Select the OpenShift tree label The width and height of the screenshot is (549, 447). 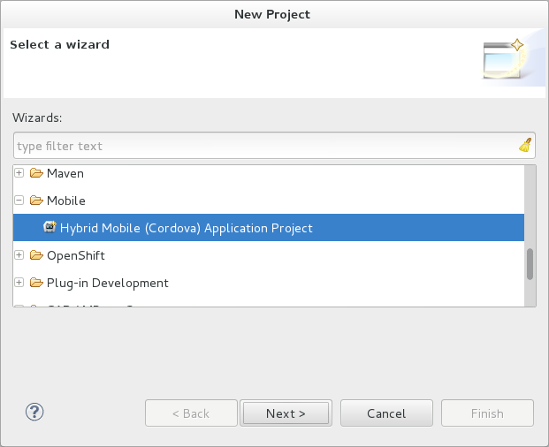(76, 255)
